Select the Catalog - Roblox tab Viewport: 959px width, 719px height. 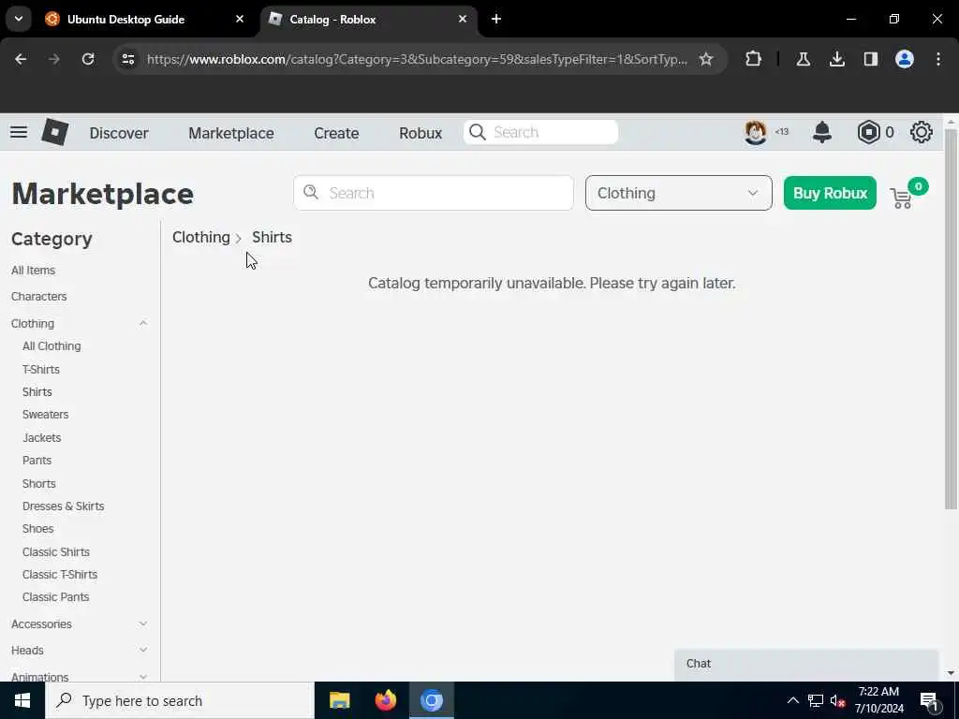[x=369, y=19]
